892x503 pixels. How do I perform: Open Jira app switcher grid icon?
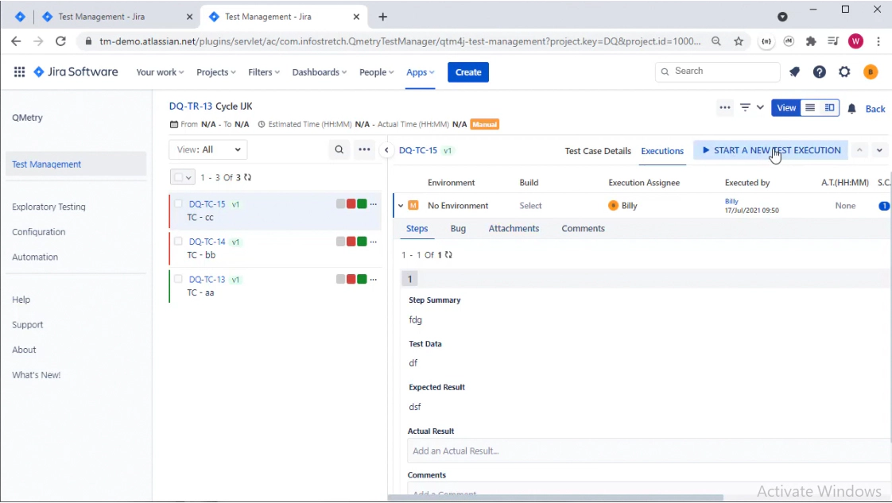tap(19, 72)
